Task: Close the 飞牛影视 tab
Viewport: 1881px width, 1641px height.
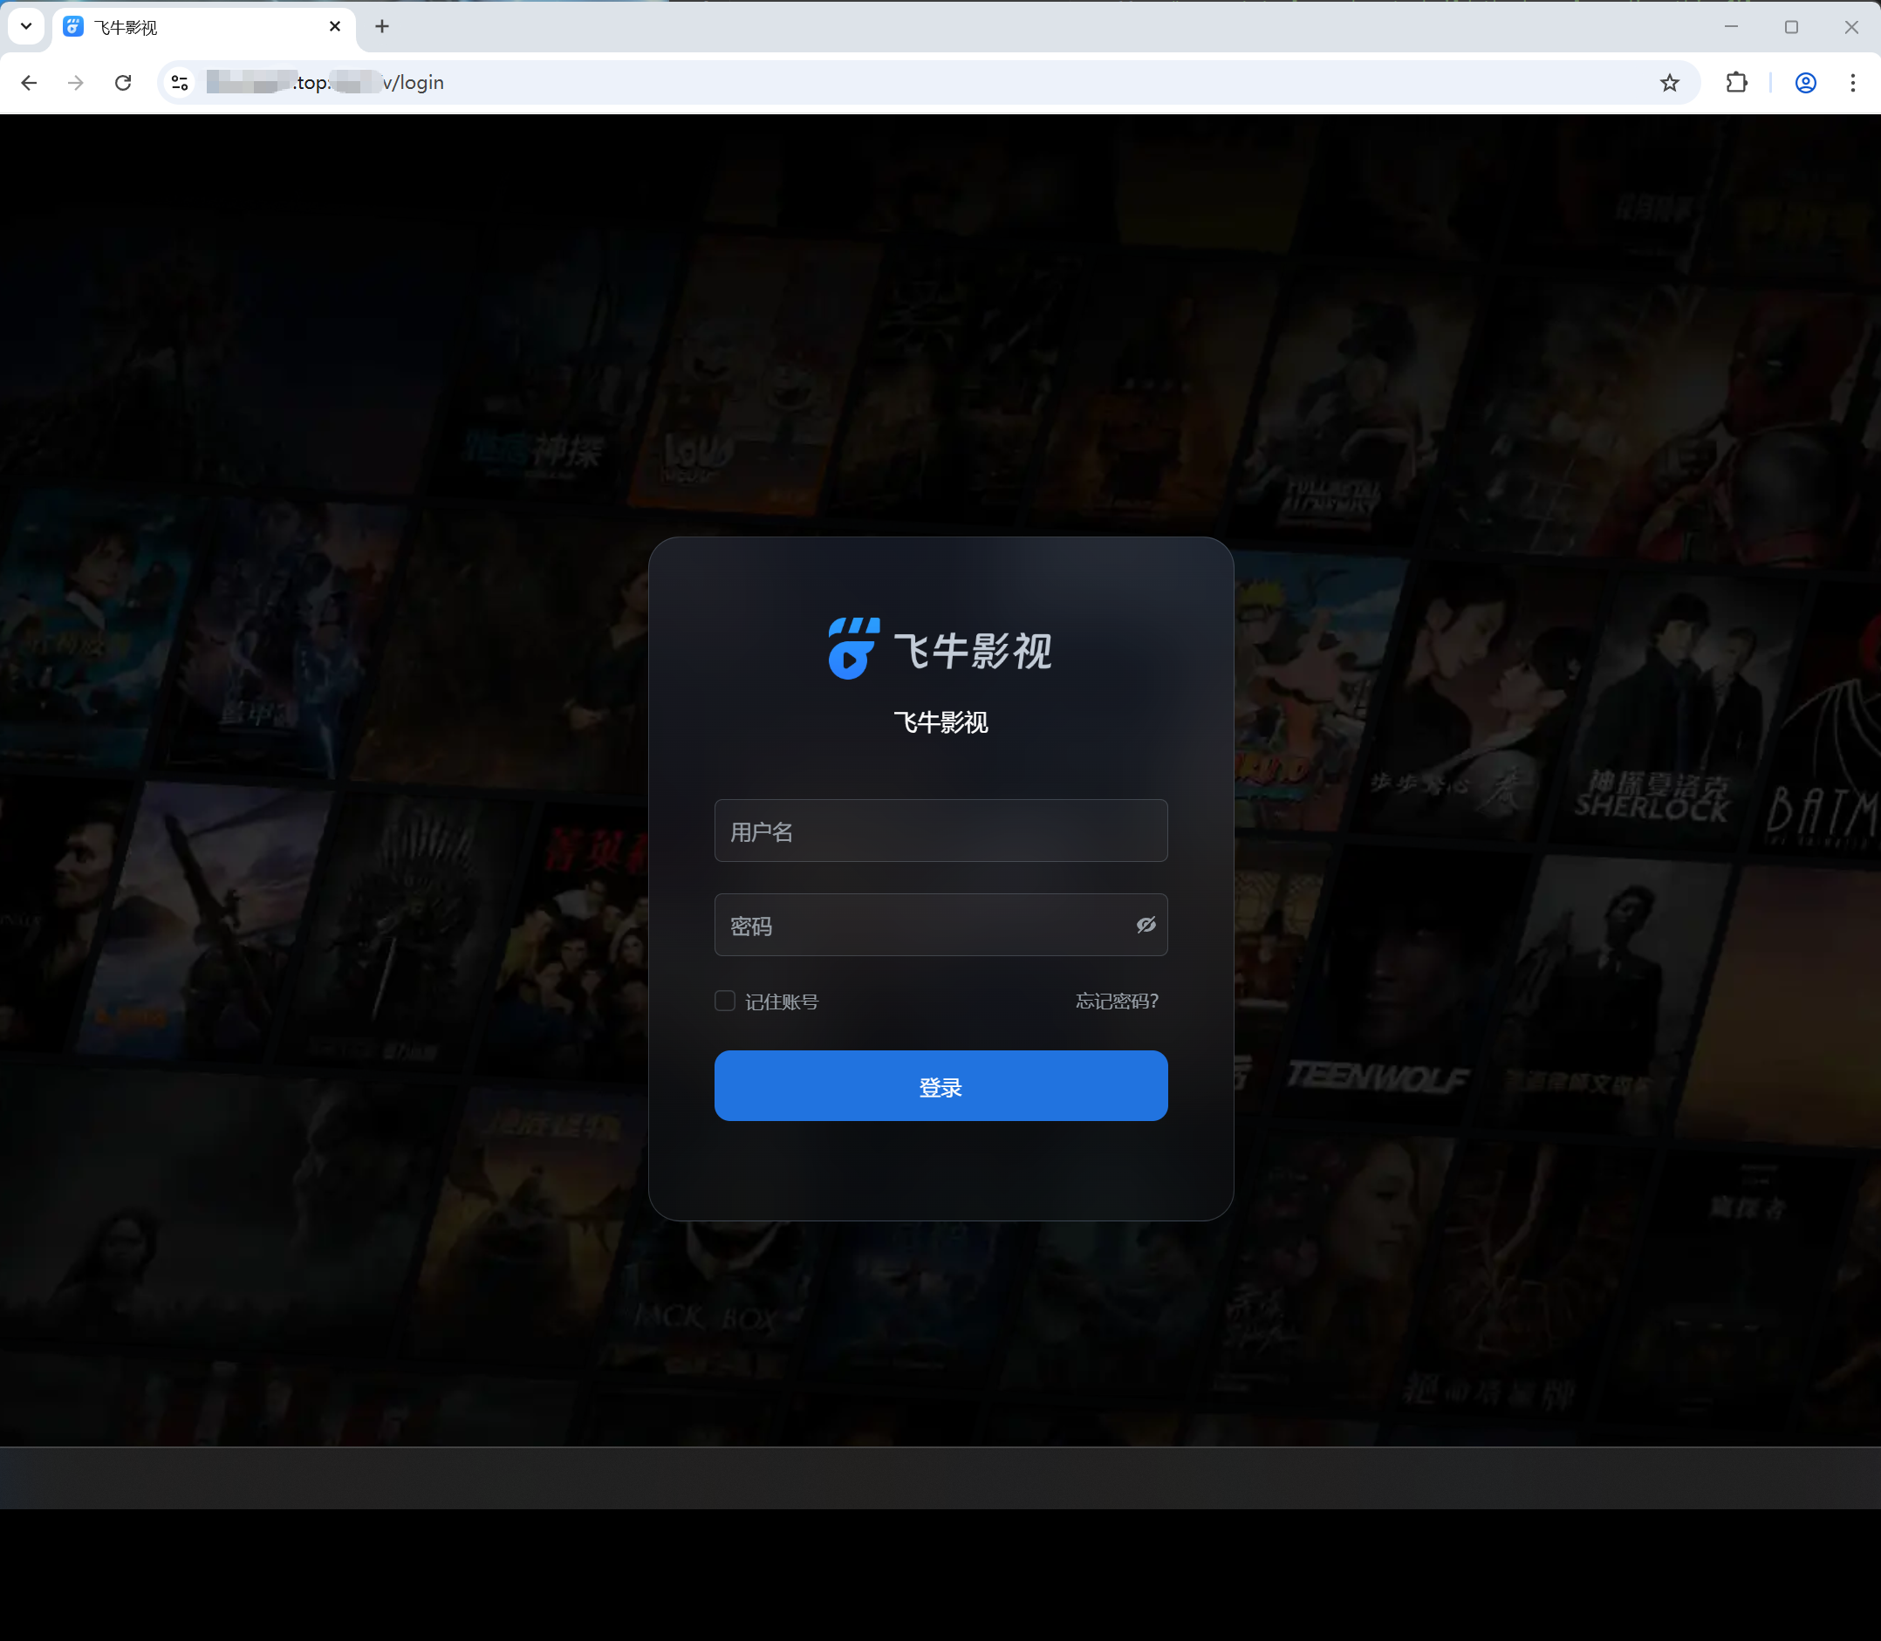Action: pos(335,26)
